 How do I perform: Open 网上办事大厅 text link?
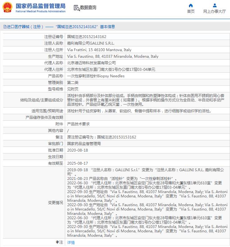click(214, 11)
